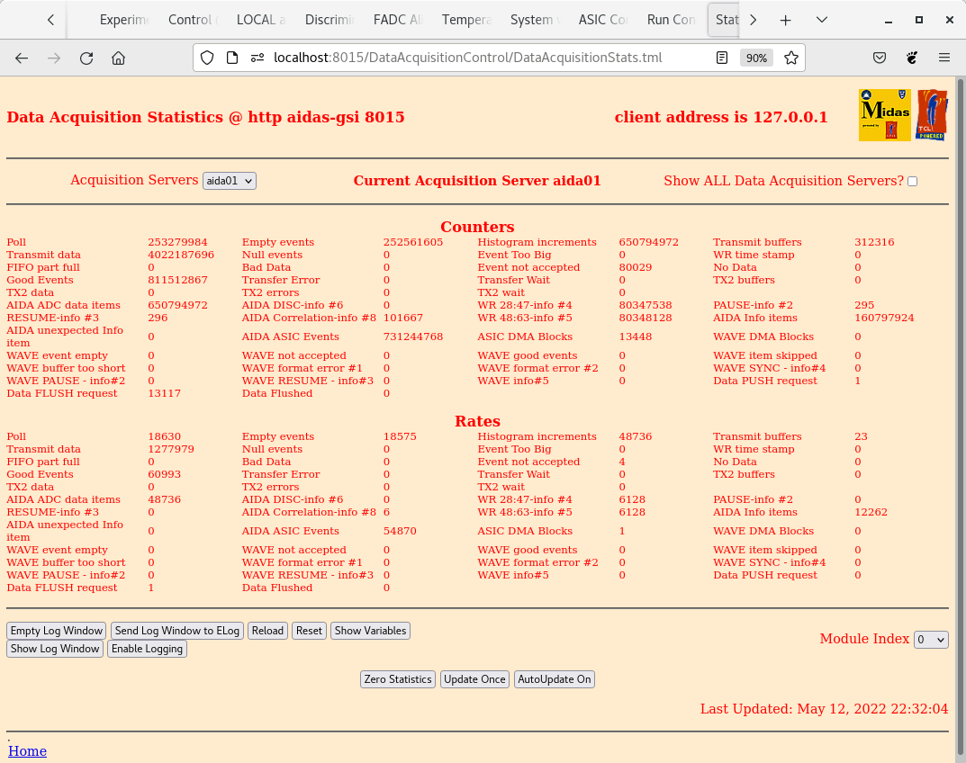Bookmark this page with the star icon
The width and height of the screenshot is (966, 763).
(x=791, y=58)
